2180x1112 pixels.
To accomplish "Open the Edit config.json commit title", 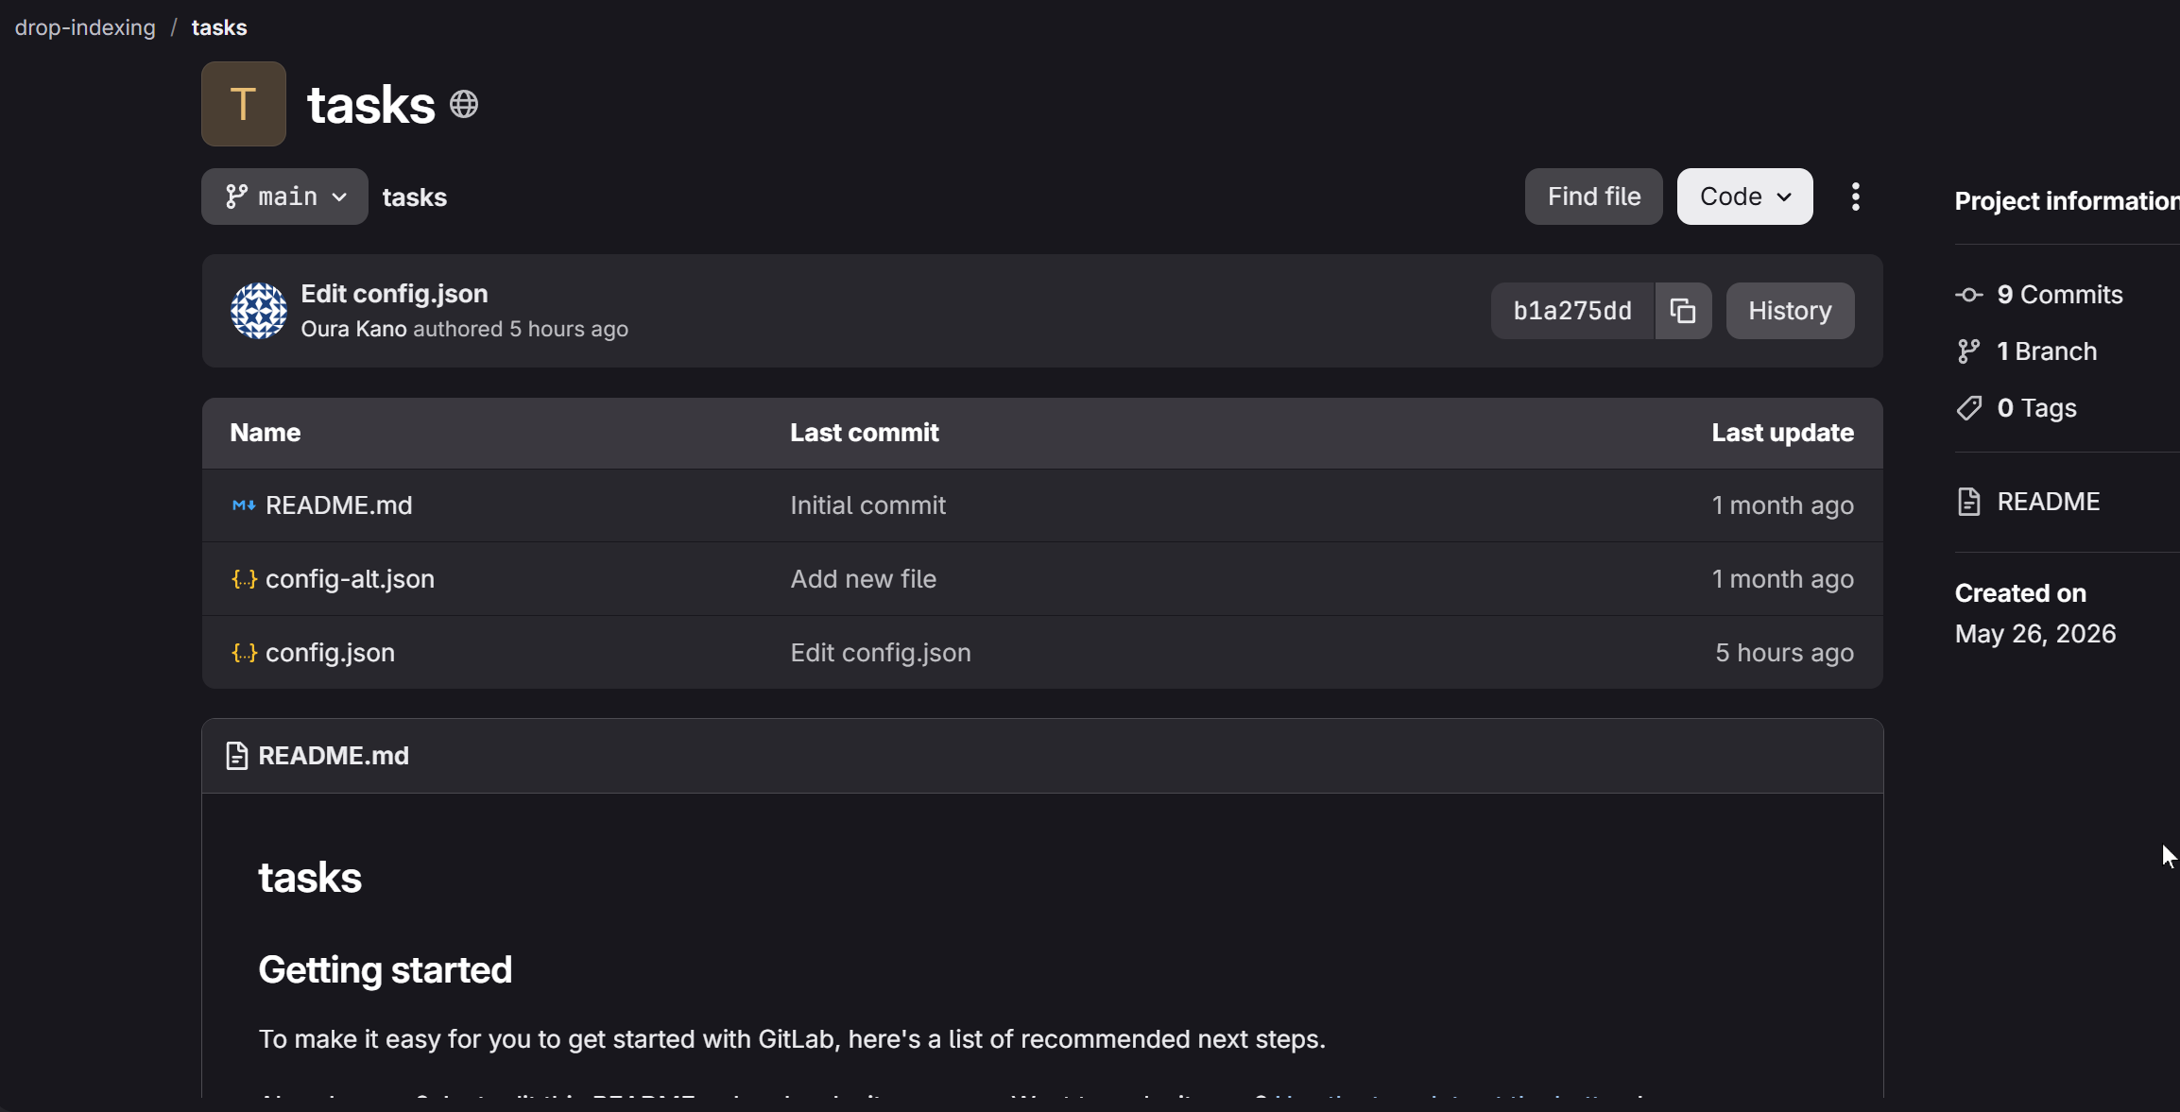I will pos(394,294).
